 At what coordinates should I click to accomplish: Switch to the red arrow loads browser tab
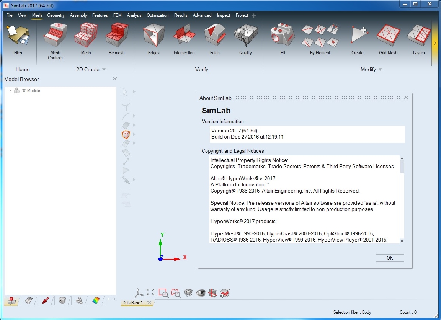tap(45, 300)
